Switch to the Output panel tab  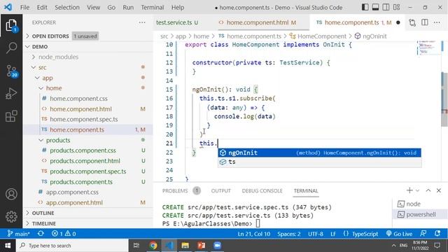220,190
